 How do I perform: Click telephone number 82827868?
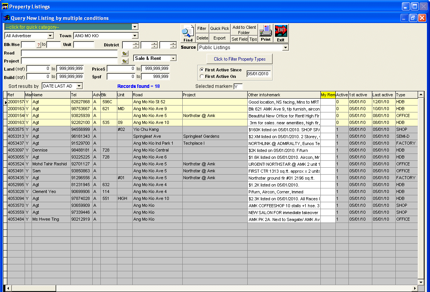pyautogui.click(x=82, y=102)
